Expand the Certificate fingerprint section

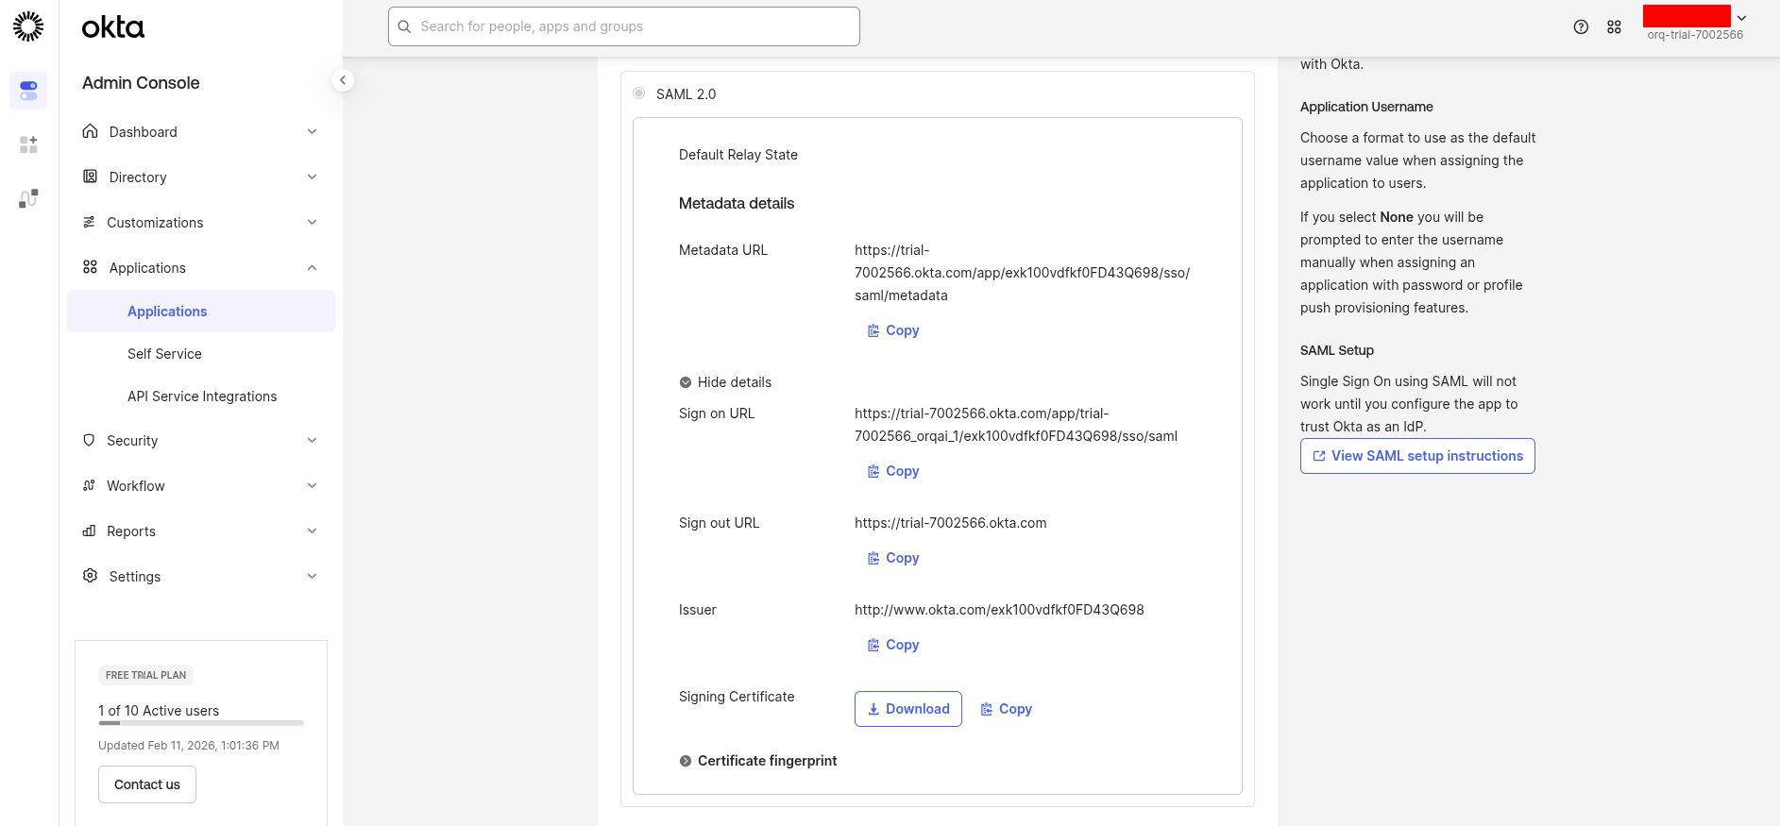point(758,761)
